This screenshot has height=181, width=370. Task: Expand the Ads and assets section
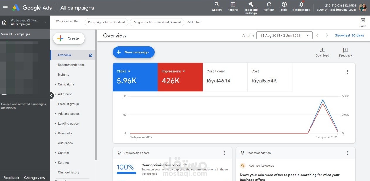pyautogui.click(x=55, y=114)
